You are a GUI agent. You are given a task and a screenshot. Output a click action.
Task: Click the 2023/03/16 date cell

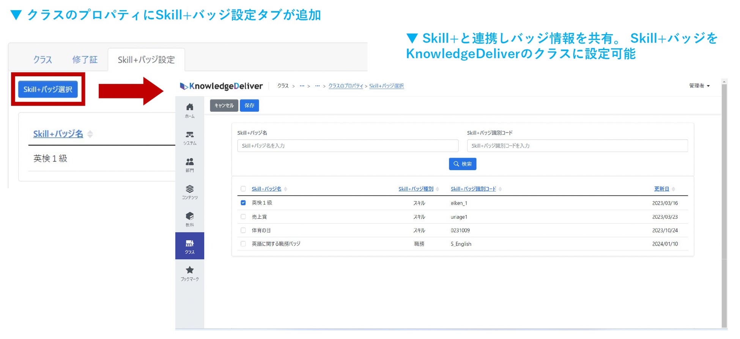click(665, 203)
